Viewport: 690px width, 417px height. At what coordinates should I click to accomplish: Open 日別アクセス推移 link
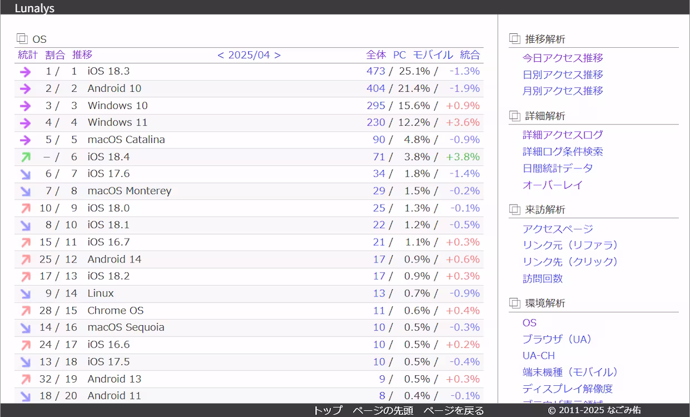coord(563,75)
